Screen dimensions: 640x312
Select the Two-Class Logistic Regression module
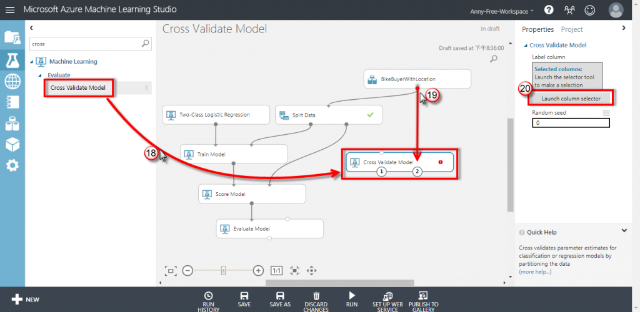tap(216, 114)
